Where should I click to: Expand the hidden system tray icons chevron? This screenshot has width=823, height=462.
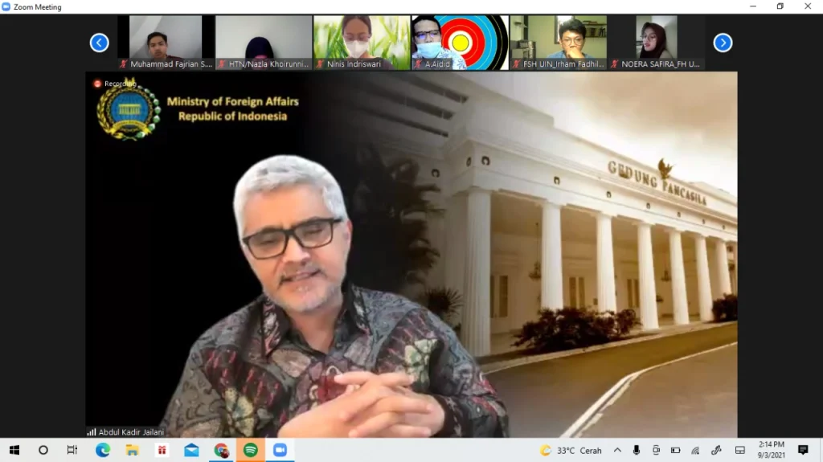[x=617, y=450]
